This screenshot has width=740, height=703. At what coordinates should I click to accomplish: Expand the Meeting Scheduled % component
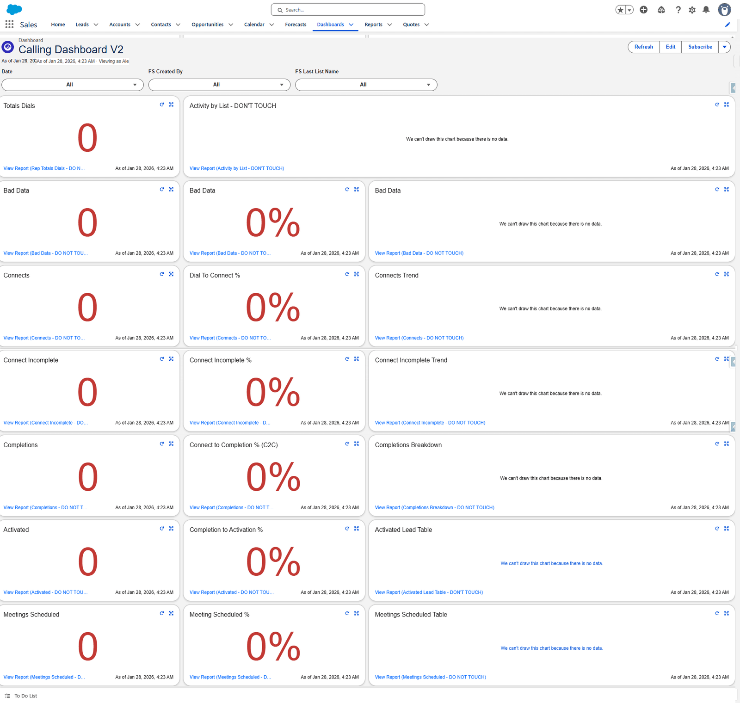tap(357, 613)
